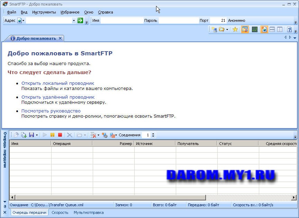The width and height of the screenshot is (299, 218).
Task: Click the green Go arrow next to address
Action: (x=80, y=20)
